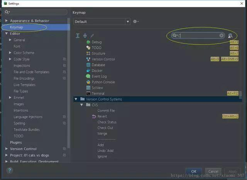Click the pencil Edit Shortcut icon
247x180 pixels.
coord(92,36)
